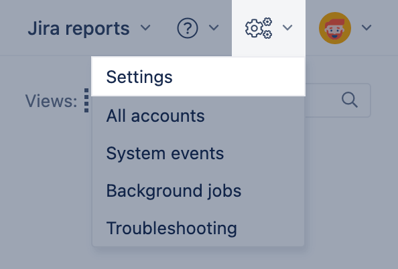Click the Jira reports account title
The width and height of the screenshot is (398, 269).
click(x=78, y=28)
